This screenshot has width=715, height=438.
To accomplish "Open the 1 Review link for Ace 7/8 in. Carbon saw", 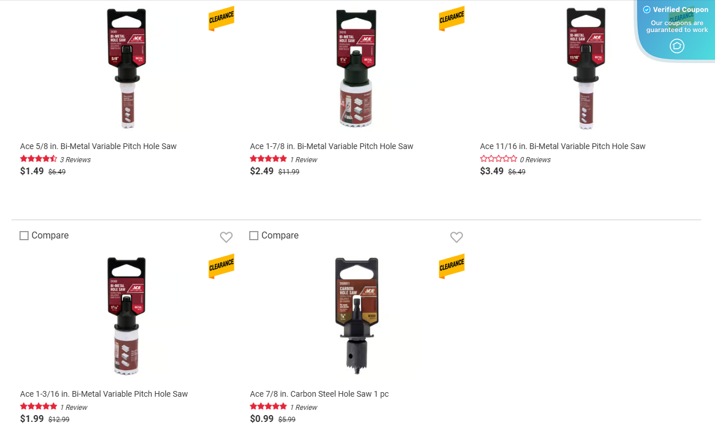I will pos(304,407).
